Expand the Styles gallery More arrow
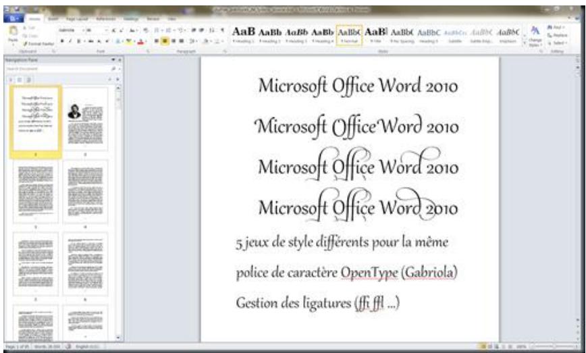Screen dimensions: 586x353 tap(524, 43)
